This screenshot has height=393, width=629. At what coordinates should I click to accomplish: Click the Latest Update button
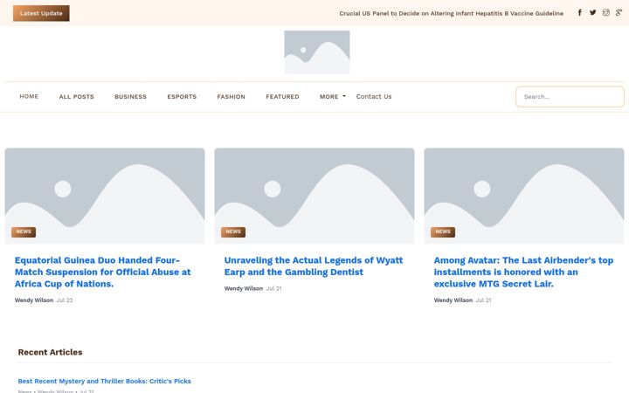41,13
